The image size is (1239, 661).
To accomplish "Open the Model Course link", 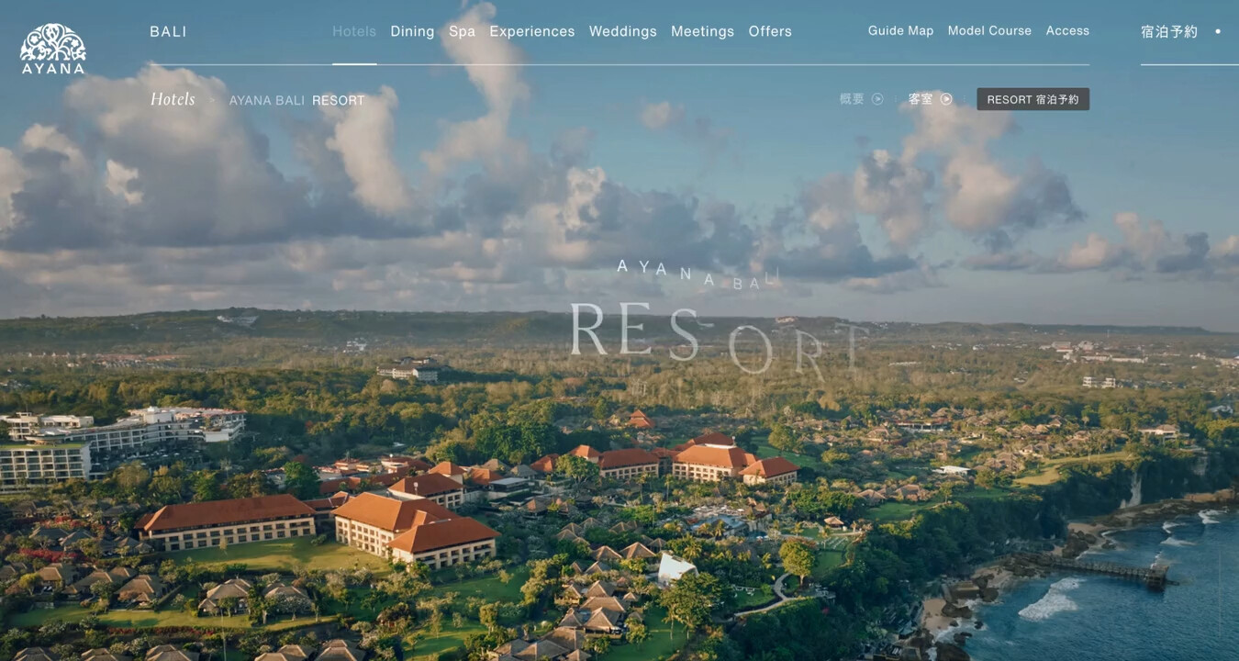I will tap(989, 30).
